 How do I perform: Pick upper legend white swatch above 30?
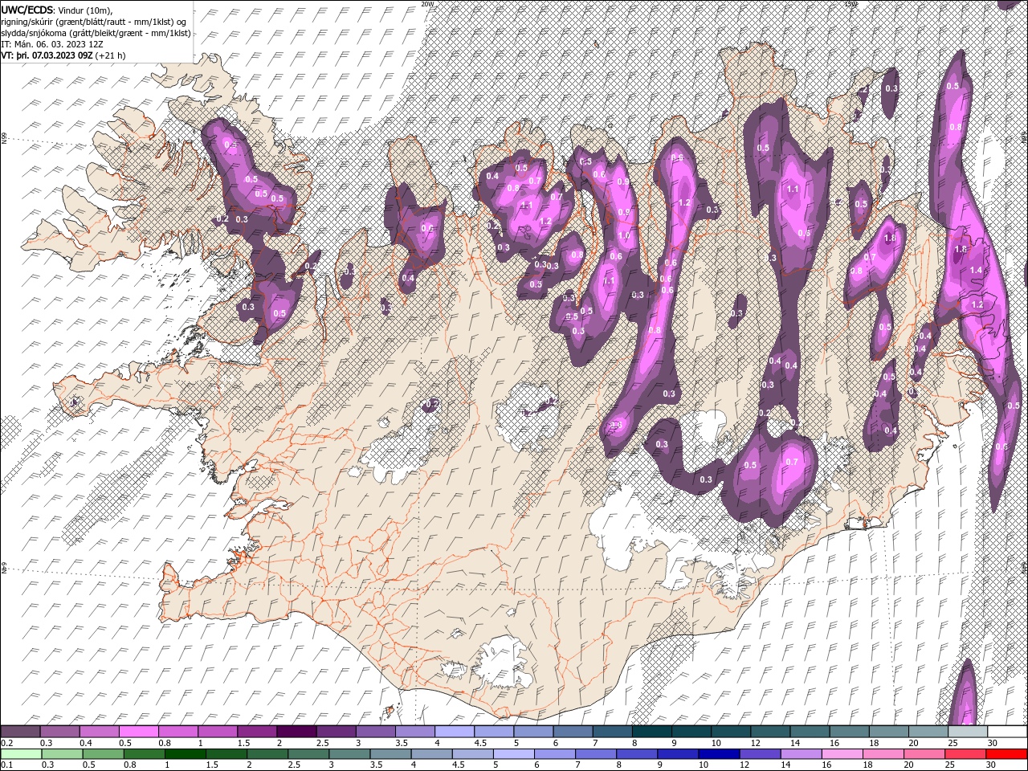click(1006, 732)
